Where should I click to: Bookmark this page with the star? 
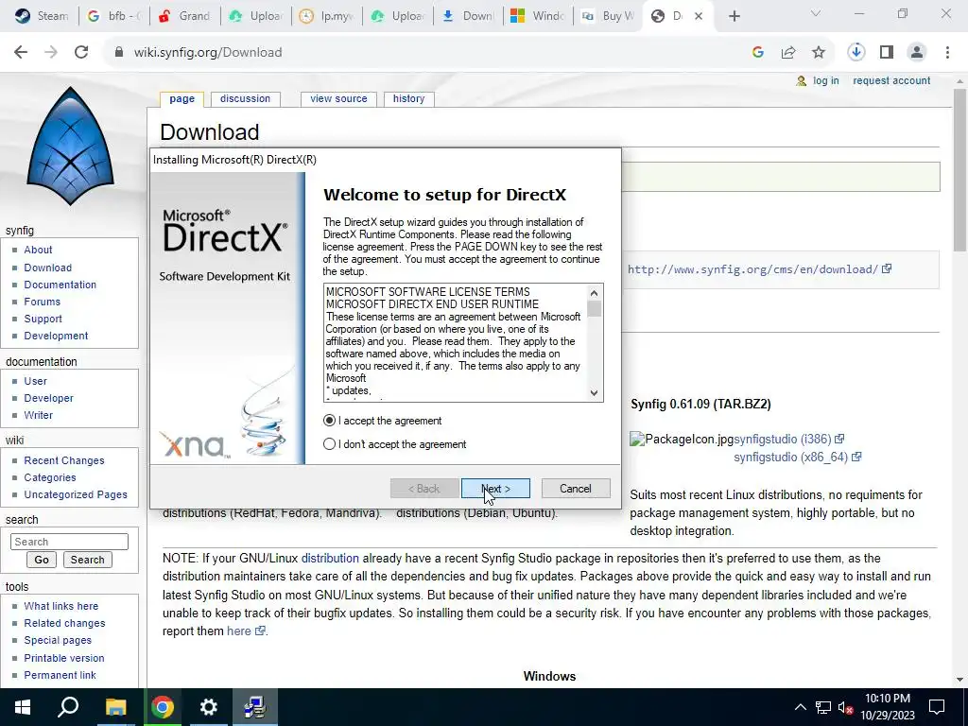tap(819, 53)
